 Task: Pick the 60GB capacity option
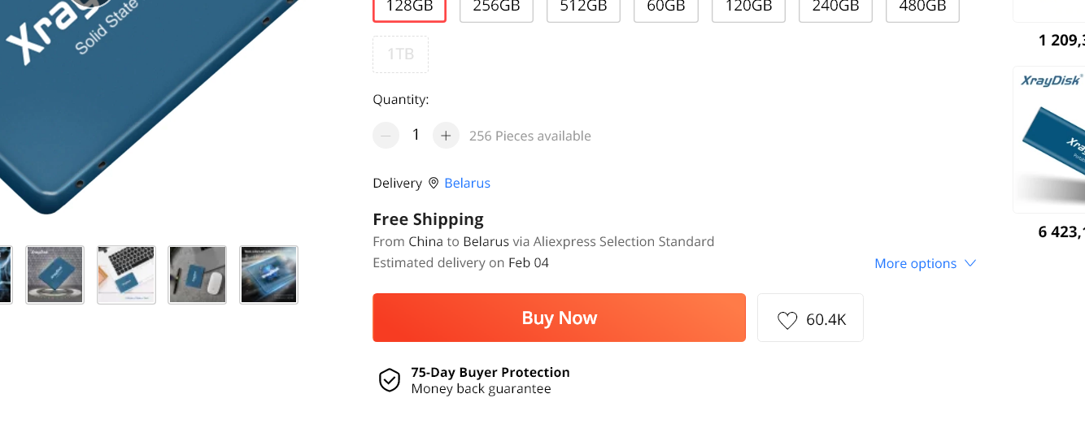tap(666, 7)
